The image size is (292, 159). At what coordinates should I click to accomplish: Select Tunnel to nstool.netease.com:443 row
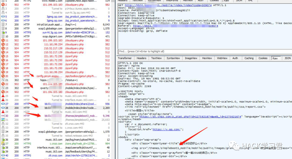[55, 136]
